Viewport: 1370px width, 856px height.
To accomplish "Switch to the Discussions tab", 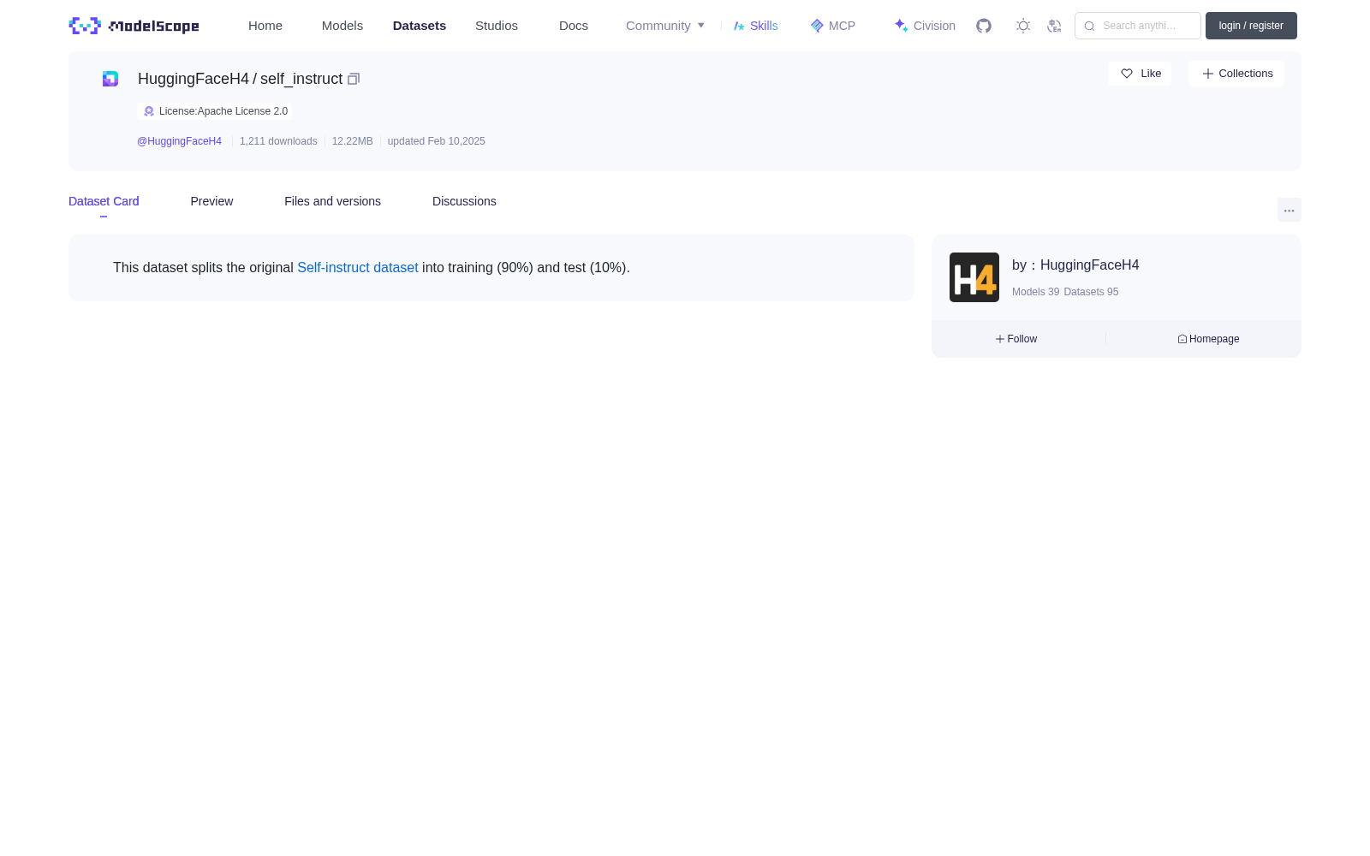I will point(464,201).
